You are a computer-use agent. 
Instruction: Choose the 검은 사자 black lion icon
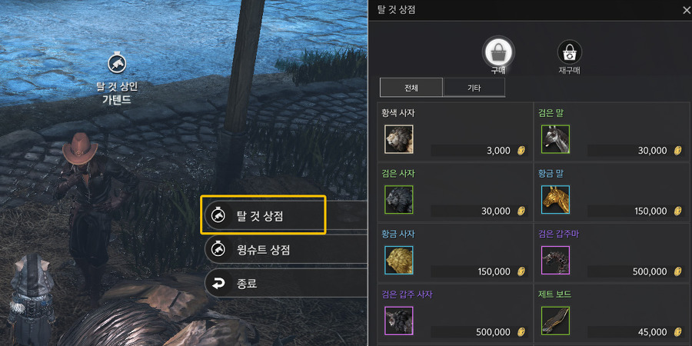click(x=399, y=199)
